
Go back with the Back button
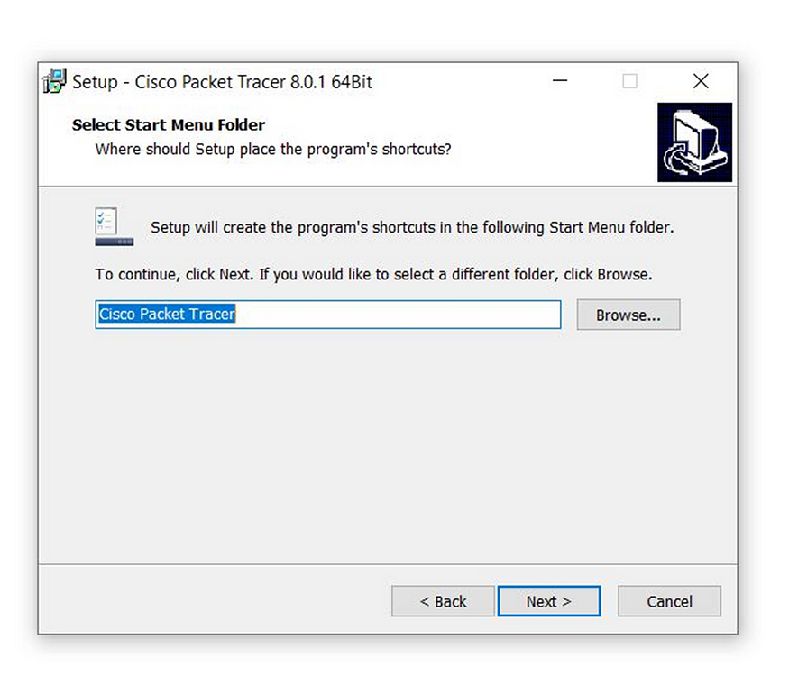tap(443, 601)
